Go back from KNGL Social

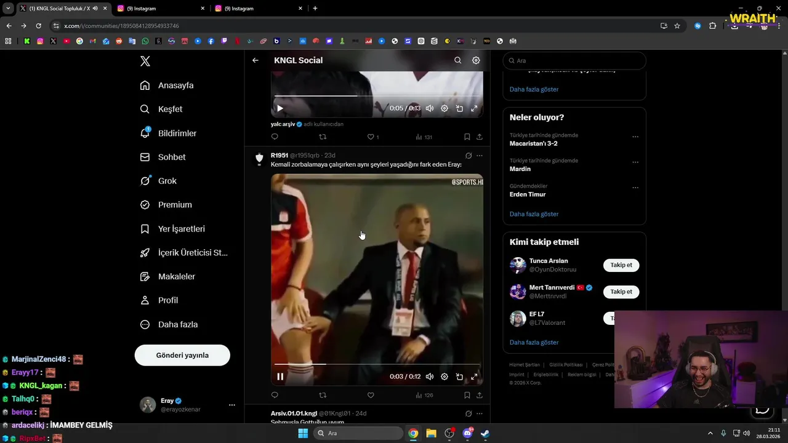[255, 60]
